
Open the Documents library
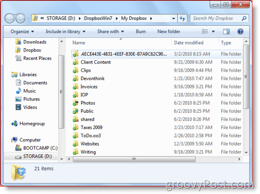(x=35, y=83)
